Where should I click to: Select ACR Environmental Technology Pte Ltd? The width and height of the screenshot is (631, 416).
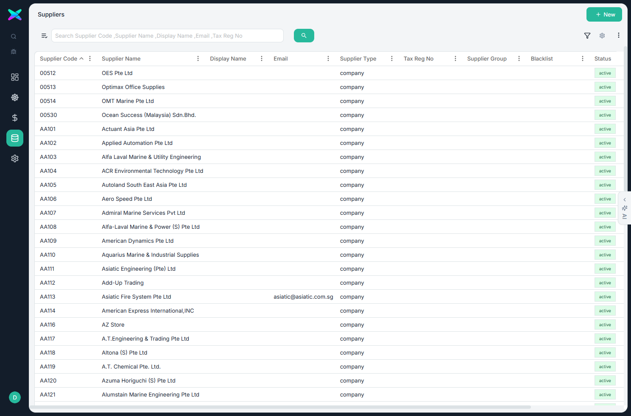coord(152,171)
